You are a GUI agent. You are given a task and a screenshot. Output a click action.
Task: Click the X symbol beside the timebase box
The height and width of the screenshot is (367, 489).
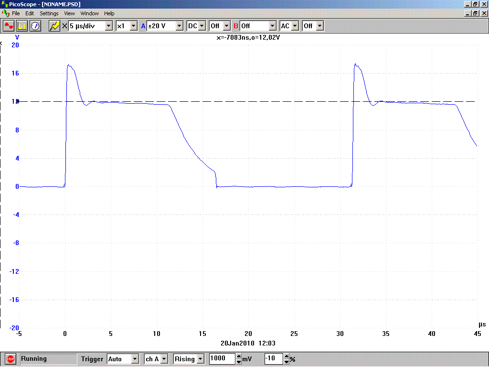64,26
